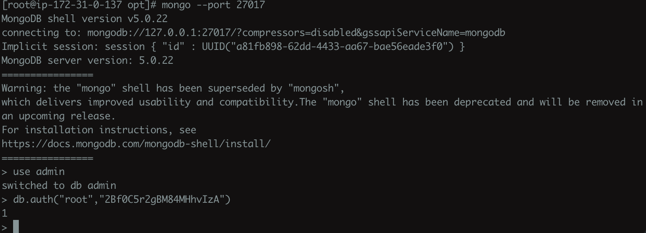
Task: Place cursor at the blinking terminal cursor block
Action: point(16,226)
